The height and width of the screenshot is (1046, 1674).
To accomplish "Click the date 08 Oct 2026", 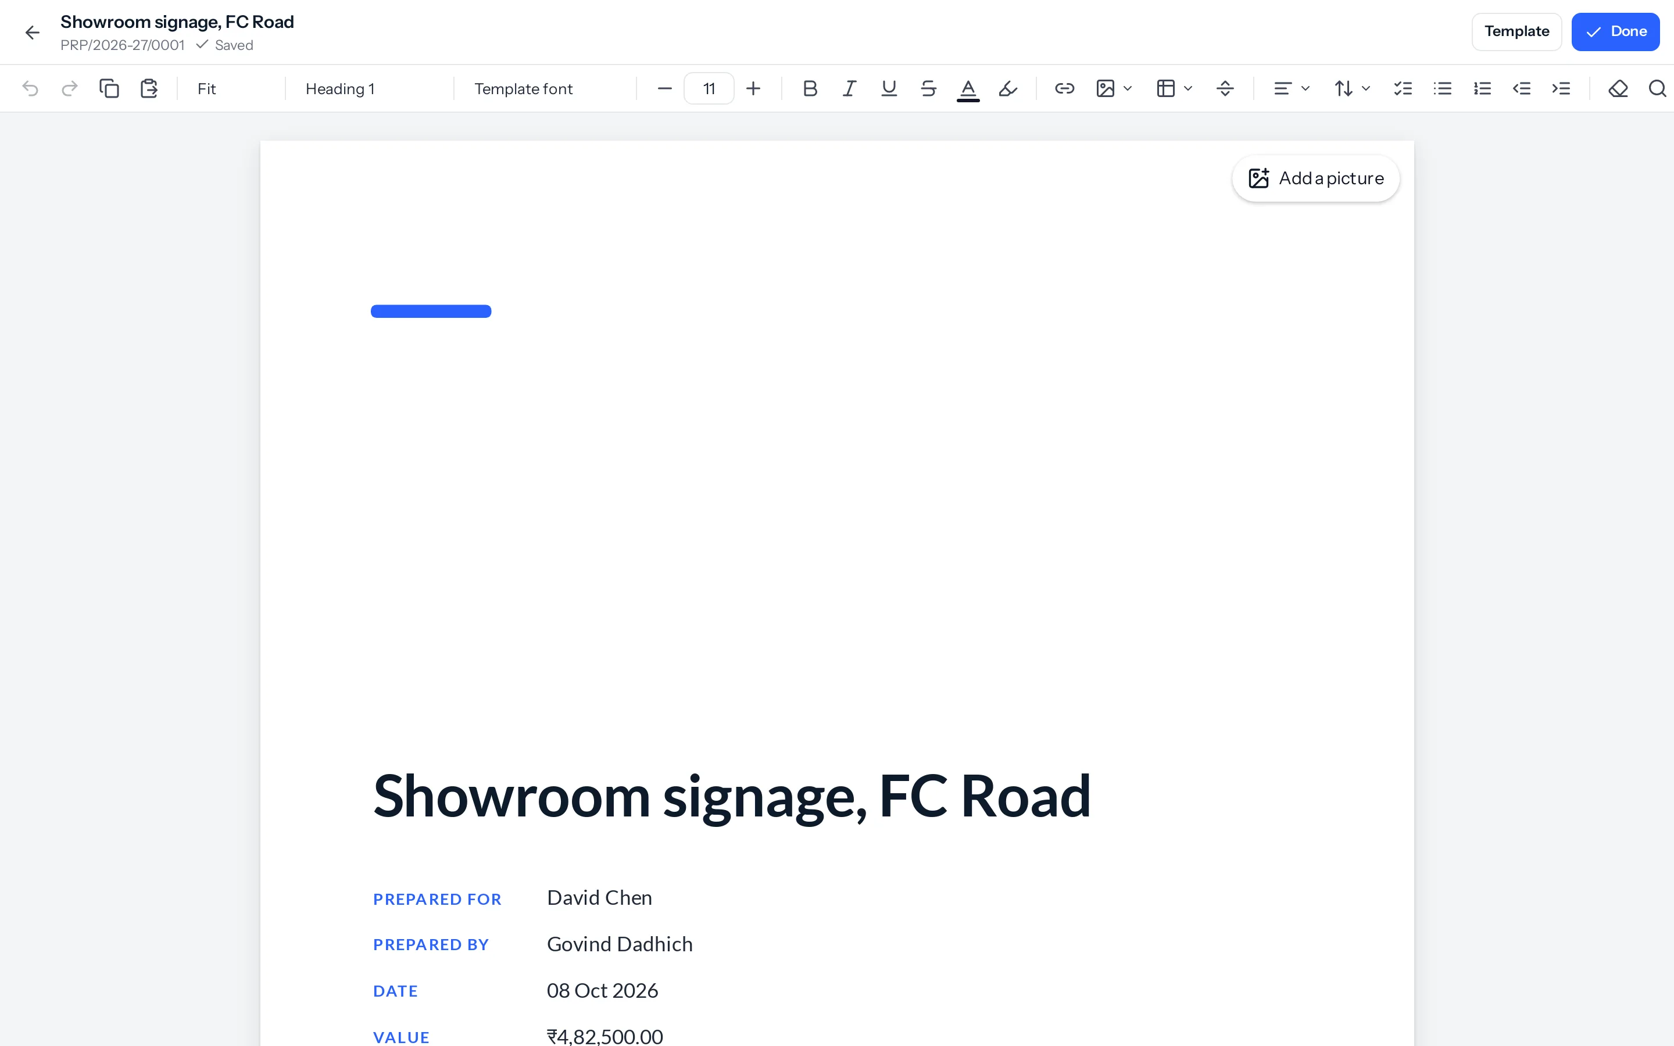I will click(x=602, y=991).
